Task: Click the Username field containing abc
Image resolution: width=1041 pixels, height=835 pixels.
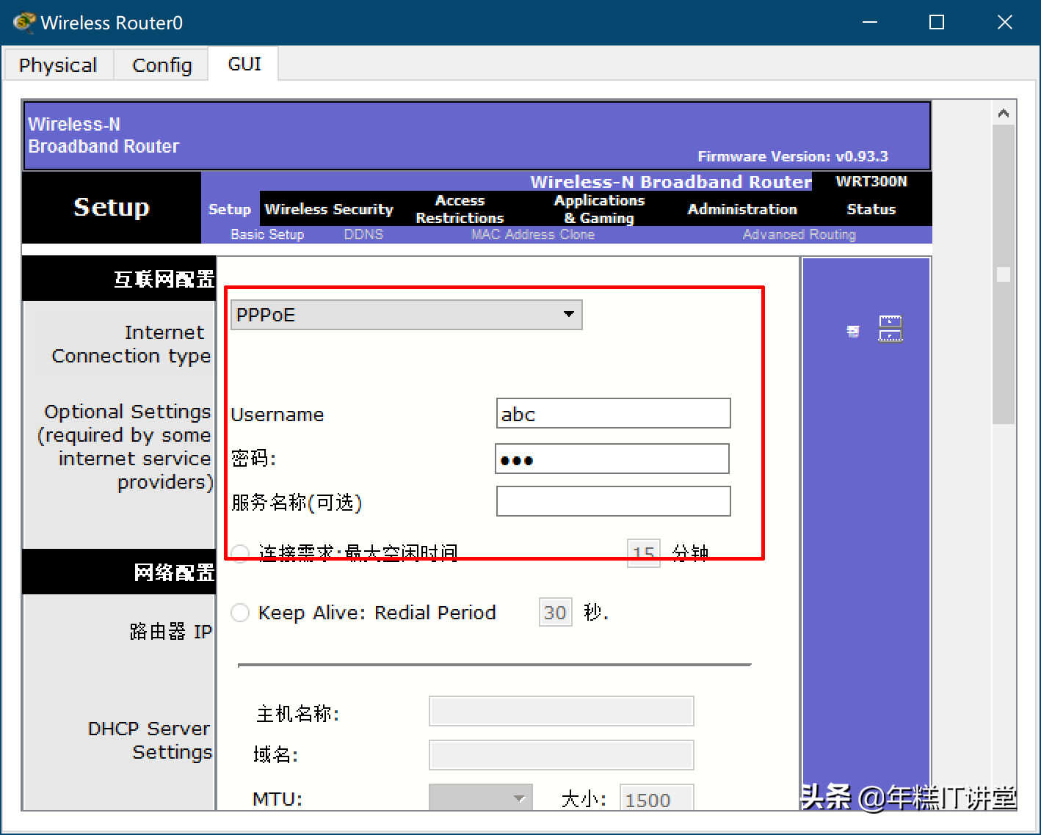Action: point(614,413)
